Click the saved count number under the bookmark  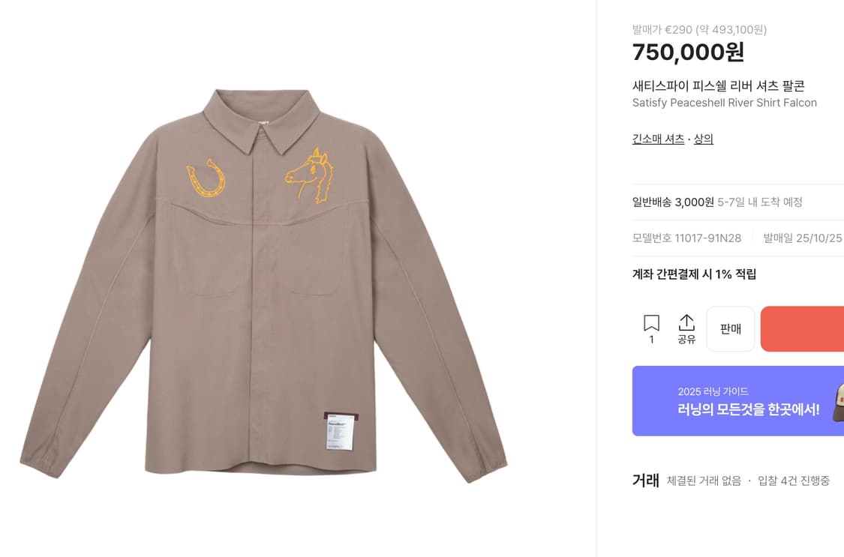650,340
